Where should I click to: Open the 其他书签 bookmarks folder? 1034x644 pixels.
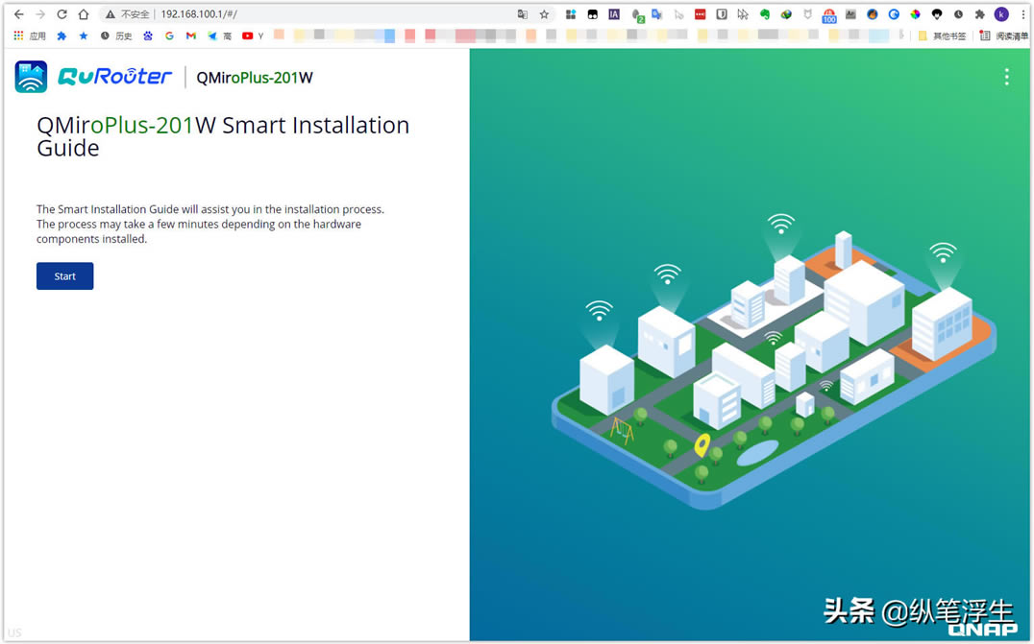(x=942, y=36)
